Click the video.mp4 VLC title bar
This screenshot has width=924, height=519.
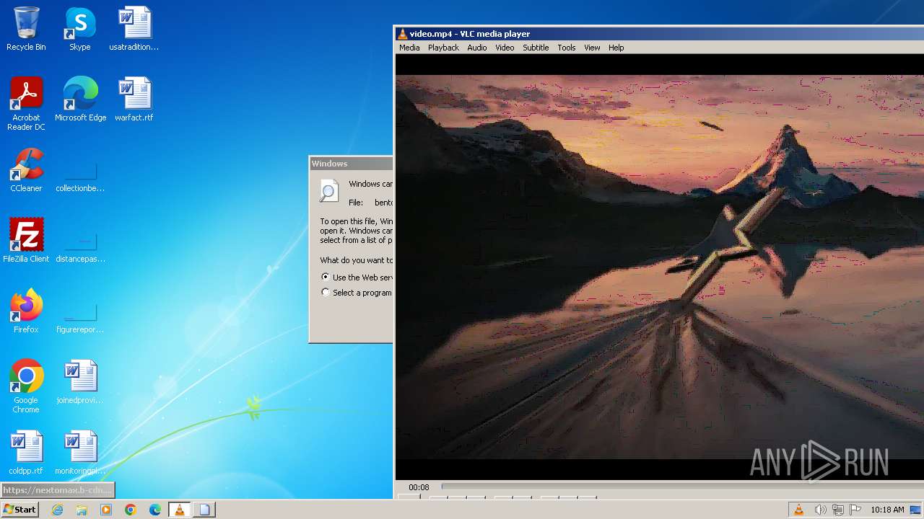click(x=659, y=33)
